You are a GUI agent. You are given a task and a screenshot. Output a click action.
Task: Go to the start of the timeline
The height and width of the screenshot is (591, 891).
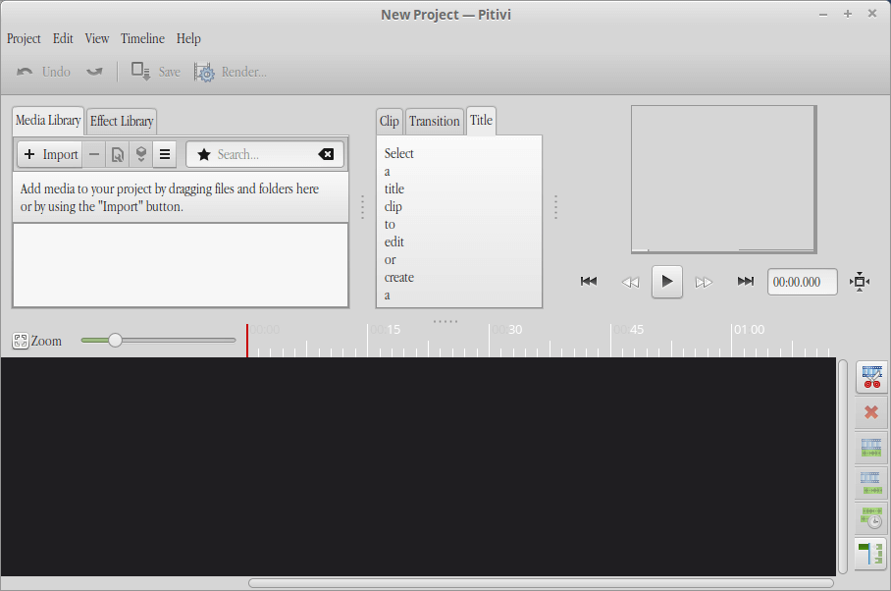click(x=589, y=282)
